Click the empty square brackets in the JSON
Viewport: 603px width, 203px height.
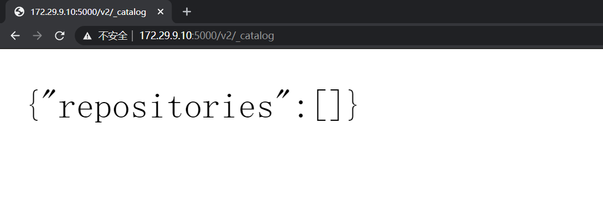point(328,105)
